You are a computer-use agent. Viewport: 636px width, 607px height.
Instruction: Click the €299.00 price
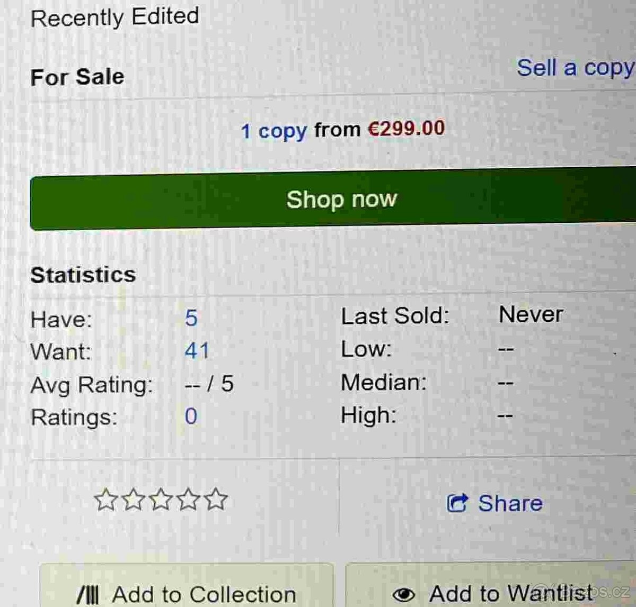407,129
